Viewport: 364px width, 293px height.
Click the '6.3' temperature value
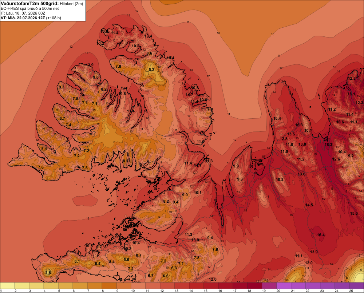tap(174, 268)
